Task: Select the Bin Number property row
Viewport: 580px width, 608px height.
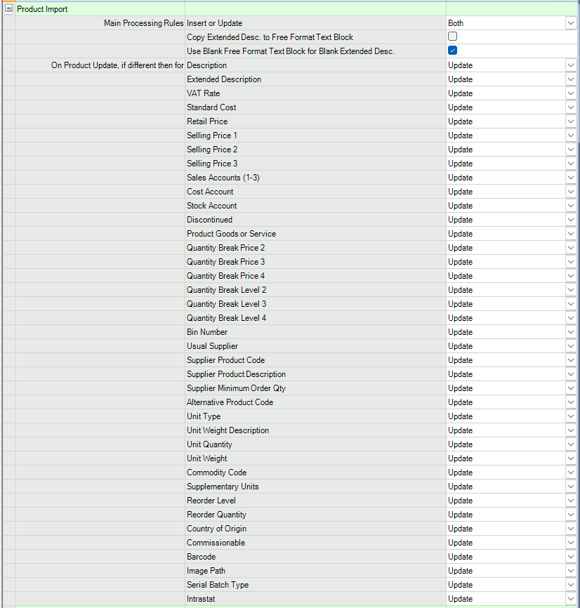Action: coord(207,332)
